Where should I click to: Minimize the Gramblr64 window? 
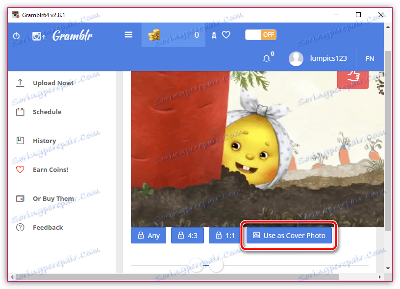point(336,15)
